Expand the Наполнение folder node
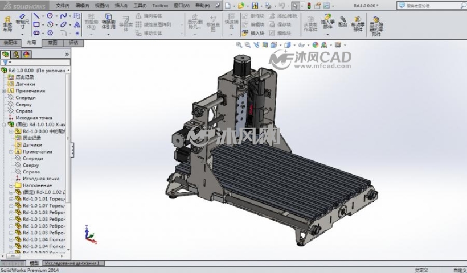Image resolution: width=467 pixels, height=273 pixels. point(11,185)
